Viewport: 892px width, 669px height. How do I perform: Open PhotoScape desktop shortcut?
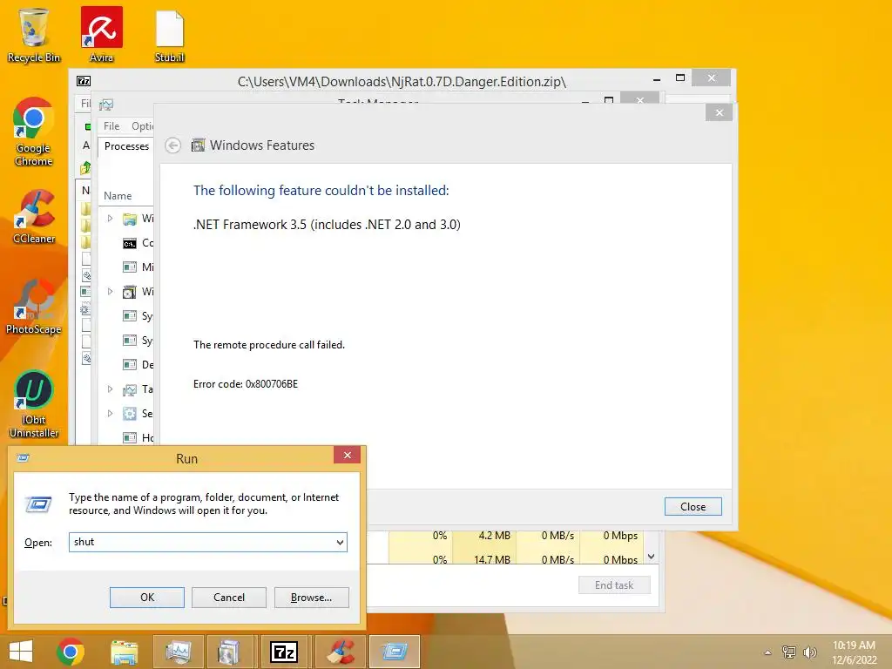(x=34, y=307)
